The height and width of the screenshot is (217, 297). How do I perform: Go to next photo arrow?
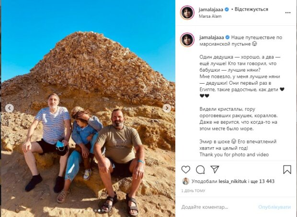[167, 108]
